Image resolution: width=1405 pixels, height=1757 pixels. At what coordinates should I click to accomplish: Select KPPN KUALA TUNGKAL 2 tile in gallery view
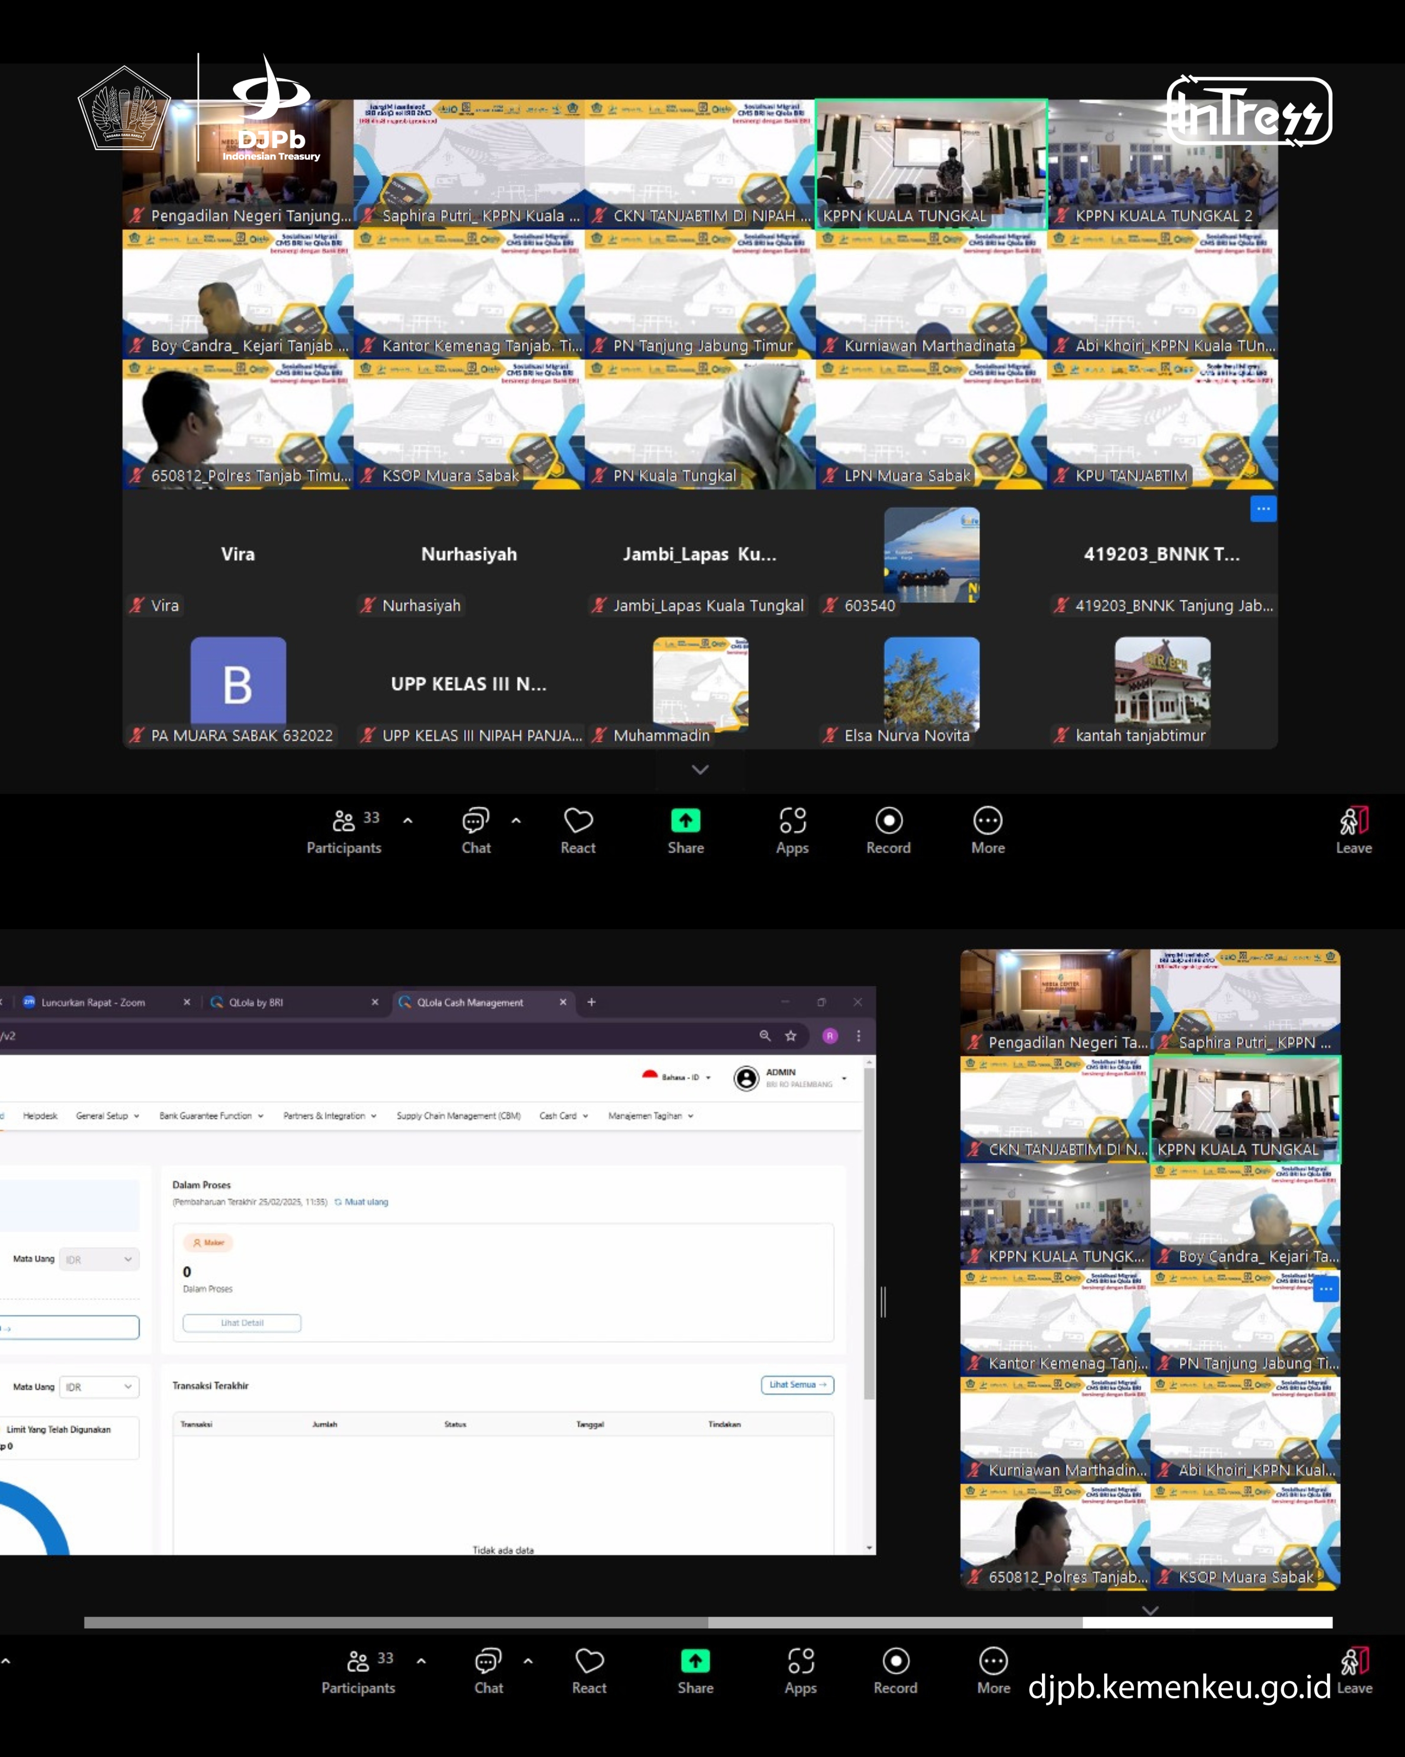tap(1162, 164)
